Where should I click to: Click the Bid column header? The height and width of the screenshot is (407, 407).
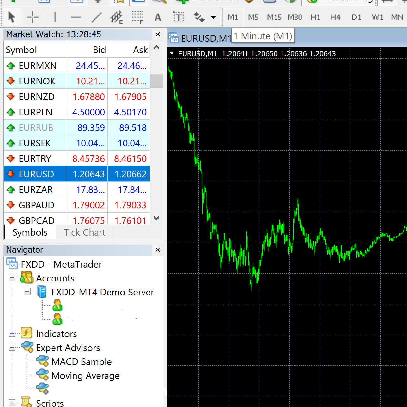(87, 50)
